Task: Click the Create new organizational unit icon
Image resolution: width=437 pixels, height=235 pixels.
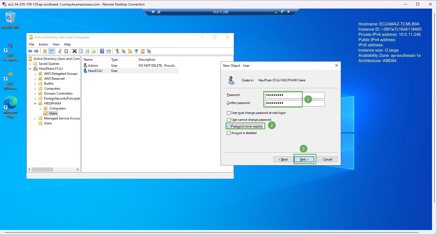Action: coord(130,51)
